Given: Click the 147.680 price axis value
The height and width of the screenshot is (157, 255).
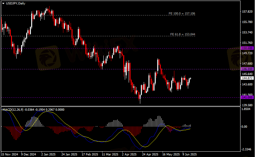Looking at the screenshot, I should (x=247, y=64).
